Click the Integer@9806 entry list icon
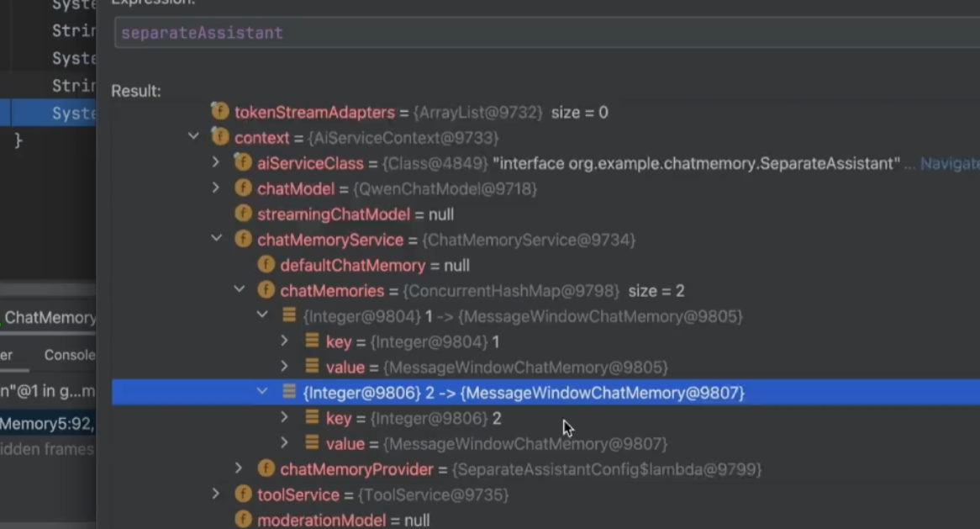The height and width of the screenshot is (529, 980). pyautogui.click(x=289, y=391)
